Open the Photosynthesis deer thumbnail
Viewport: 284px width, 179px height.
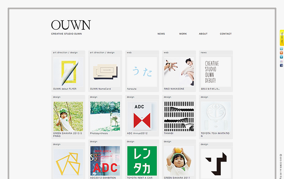click(x=105, y=116)
